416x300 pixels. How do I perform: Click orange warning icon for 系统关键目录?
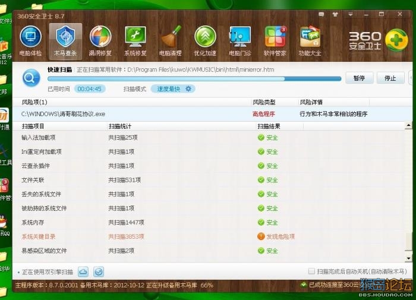pos(261,236)
